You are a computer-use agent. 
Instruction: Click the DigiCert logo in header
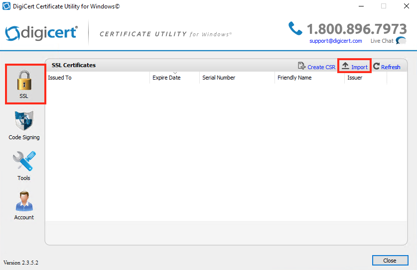click(x=41, y=33)
